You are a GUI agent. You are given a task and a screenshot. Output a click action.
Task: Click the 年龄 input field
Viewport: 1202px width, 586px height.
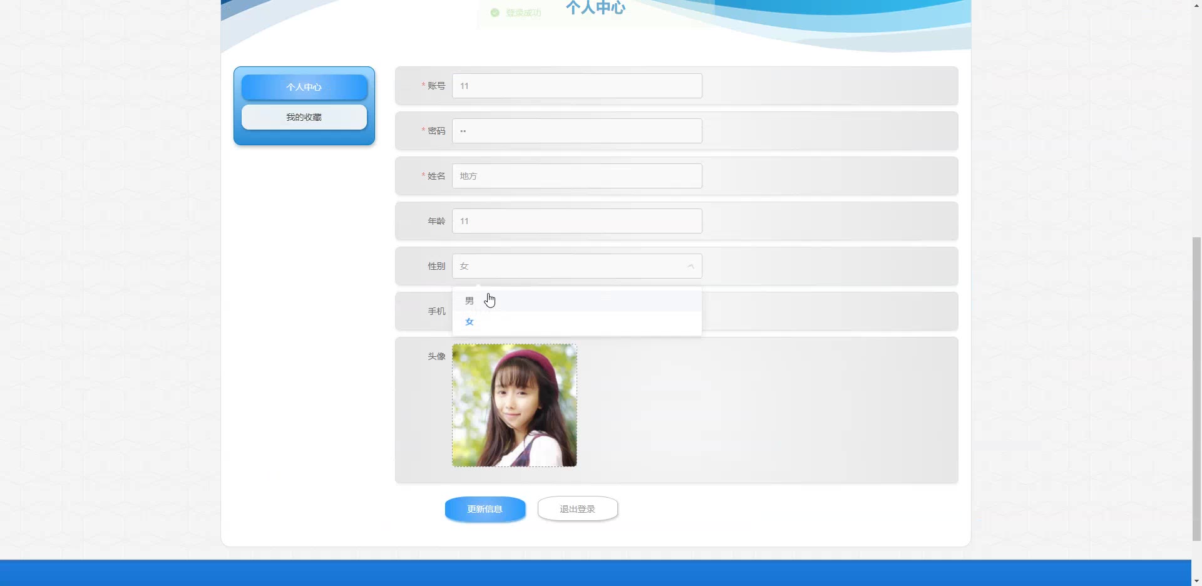(x=577, y=221)
